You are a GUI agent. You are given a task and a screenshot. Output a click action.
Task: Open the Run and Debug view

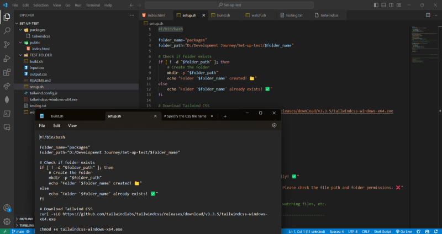coord(7,59)
